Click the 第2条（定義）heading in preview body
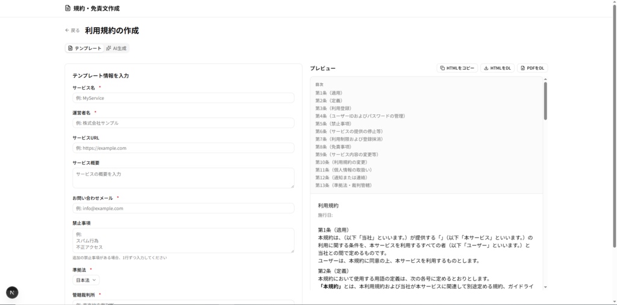This screenshot has height=305, width=617. 334,271
